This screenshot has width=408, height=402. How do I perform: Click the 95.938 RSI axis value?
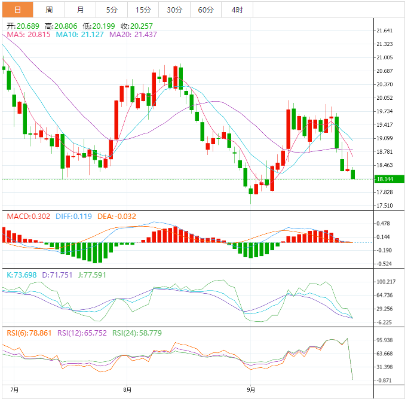[x=385, y=340]
